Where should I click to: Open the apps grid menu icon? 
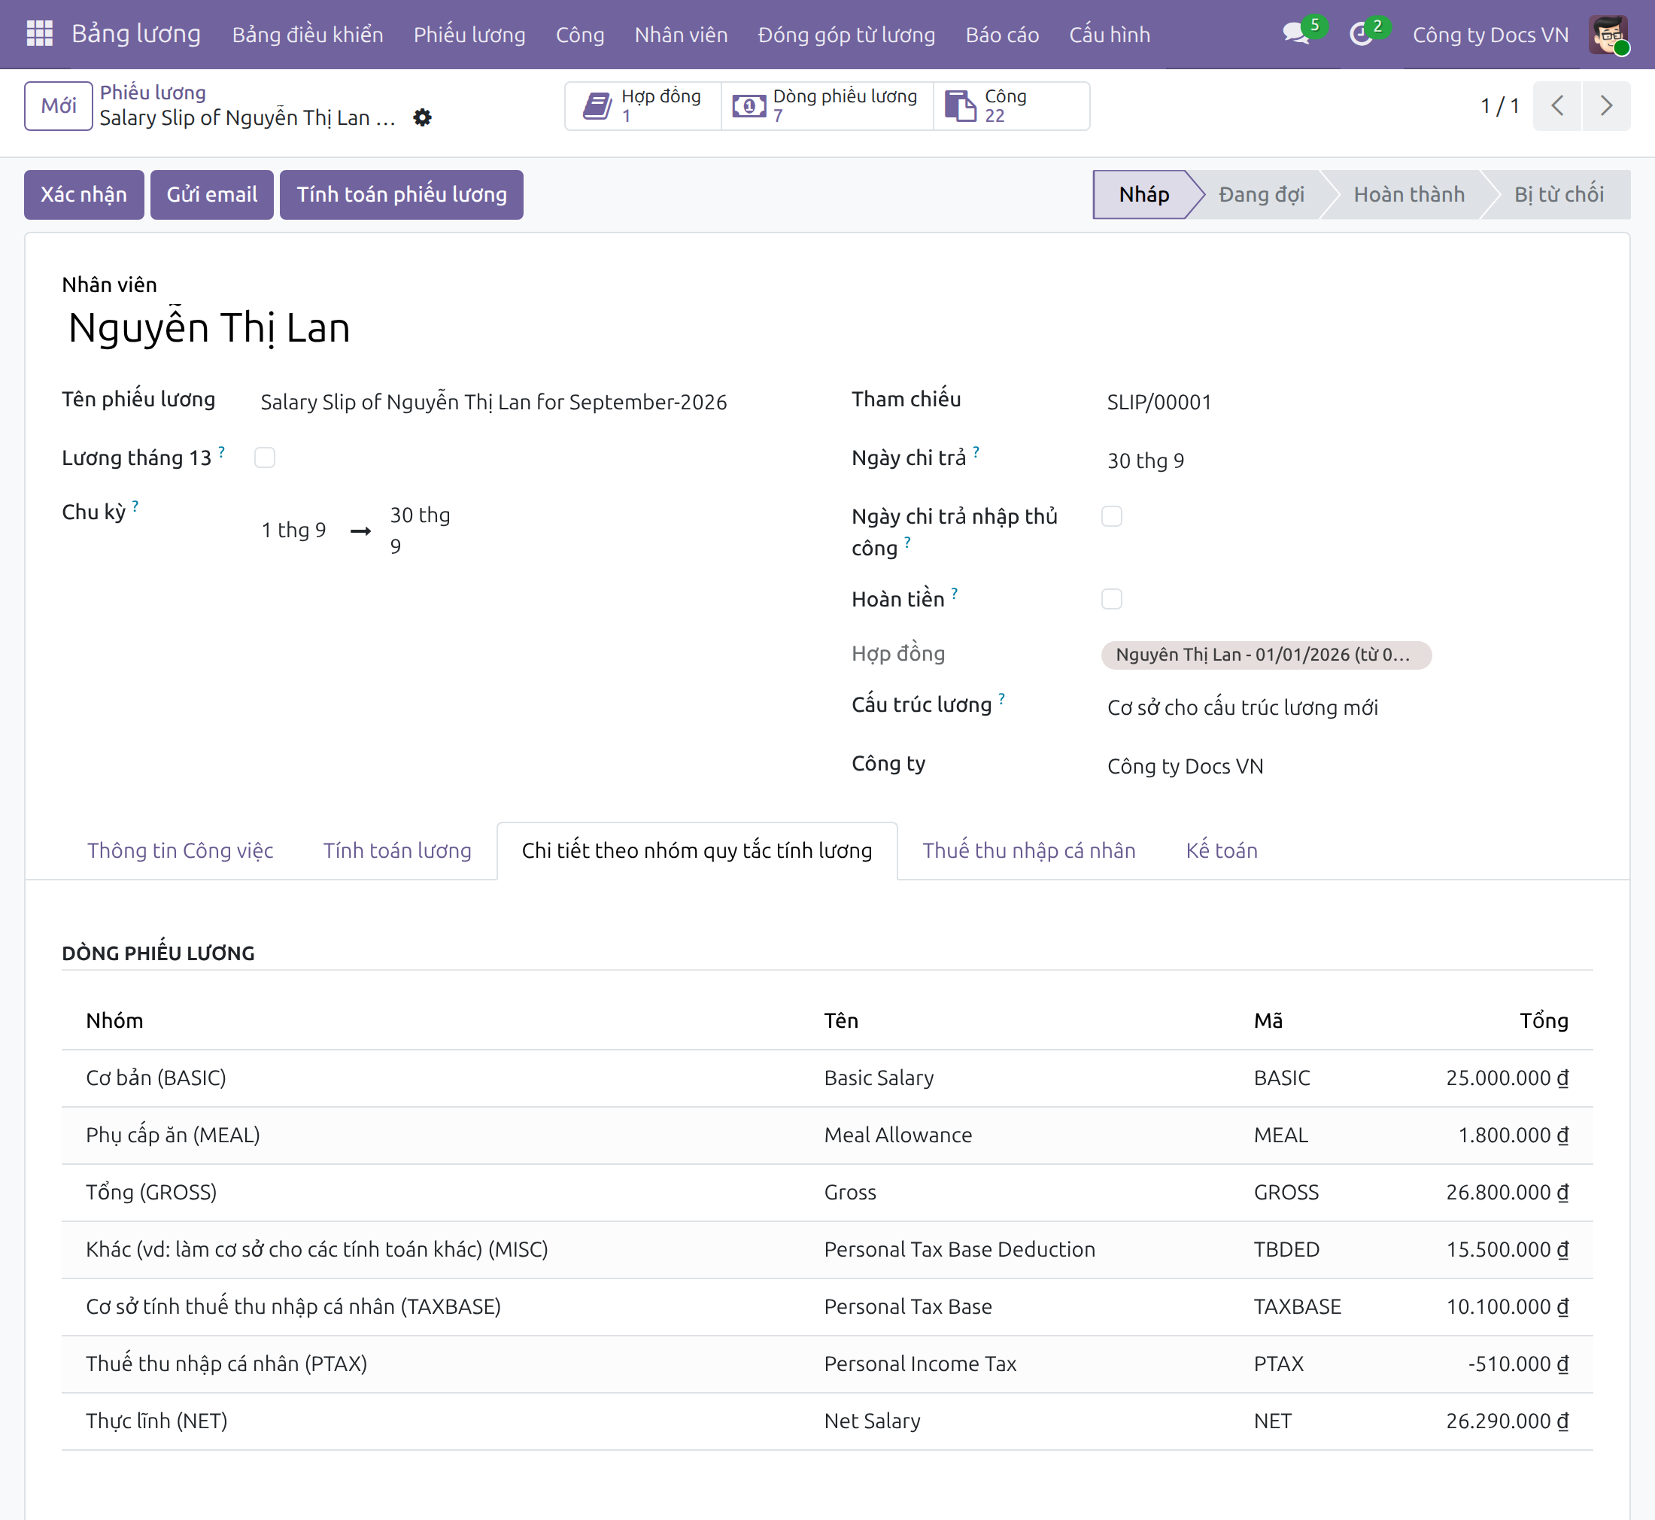coord(39,34)
